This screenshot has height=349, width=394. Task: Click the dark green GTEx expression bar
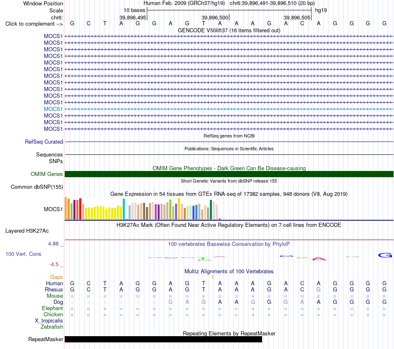coord(211,210)
